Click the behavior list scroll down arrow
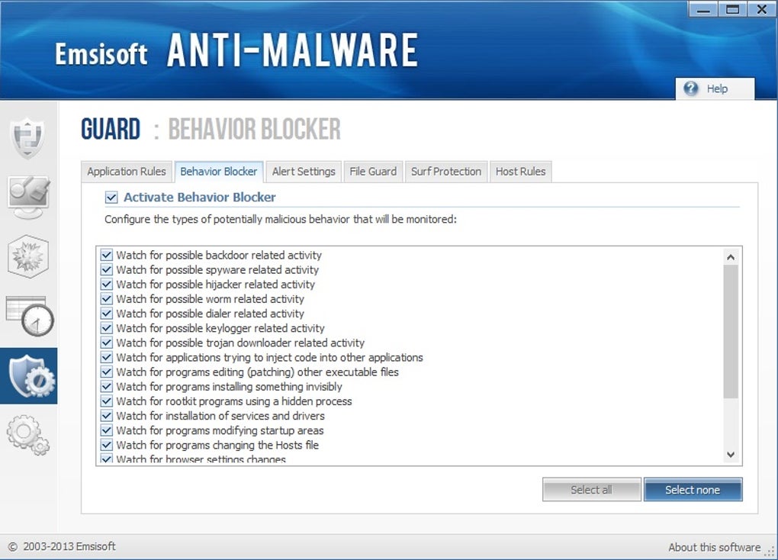This screenshot has width=778, height=560. pos(731,454)
